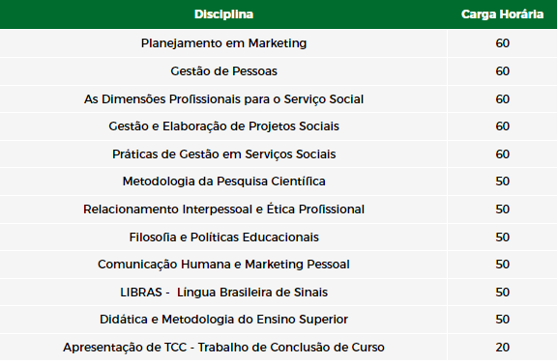Click the 50 hours value for LIBRAS
The image size is (558, 363).
point(503,293)
